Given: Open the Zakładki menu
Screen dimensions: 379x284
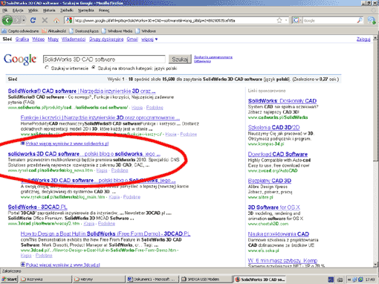Looking at the screenshot, I should coord(67,10).
